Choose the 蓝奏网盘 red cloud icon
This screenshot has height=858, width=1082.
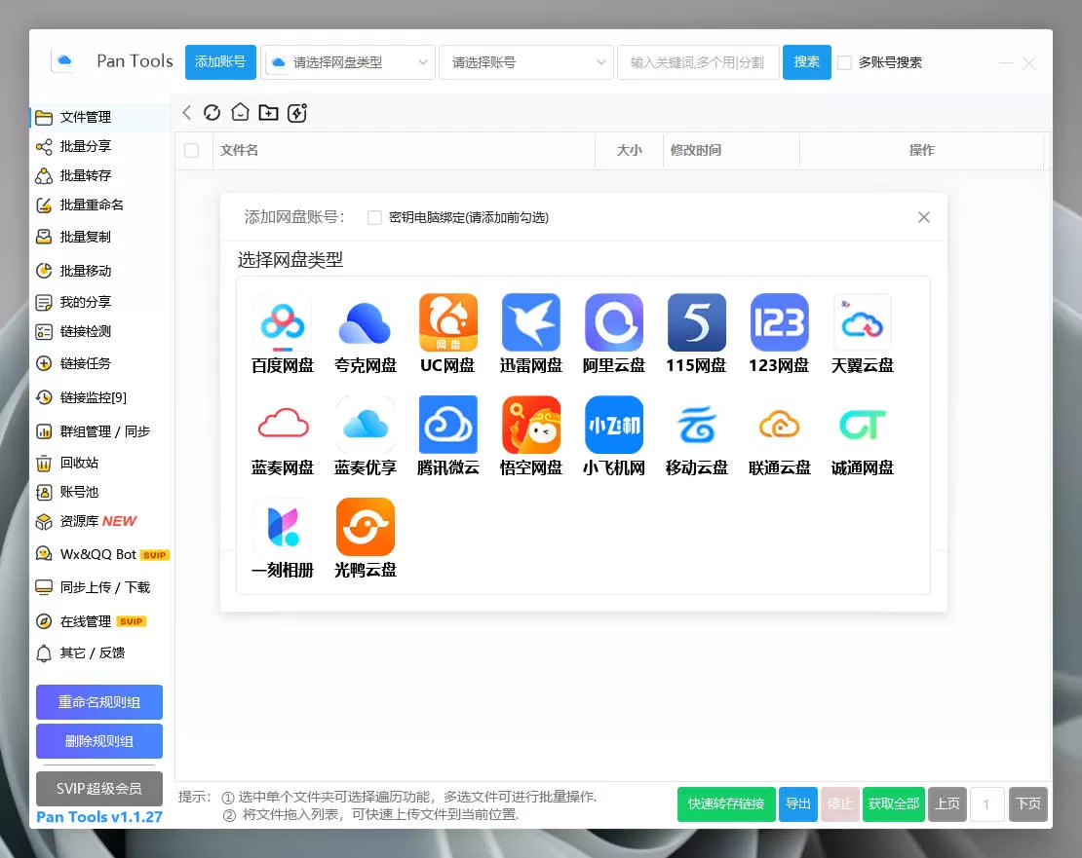(283, 425)
